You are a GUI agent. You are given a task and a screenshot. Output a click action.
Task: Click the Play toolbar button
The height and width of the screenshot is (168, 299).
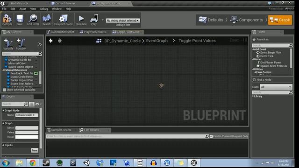(94, 20)
